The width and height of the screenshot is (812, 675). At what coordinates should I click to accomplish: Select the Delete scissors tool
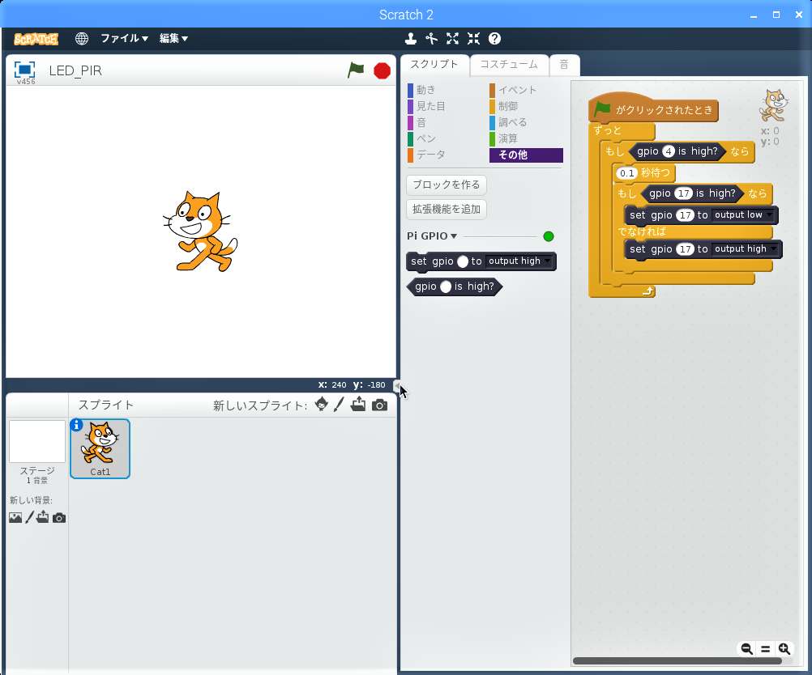(431, 38)
